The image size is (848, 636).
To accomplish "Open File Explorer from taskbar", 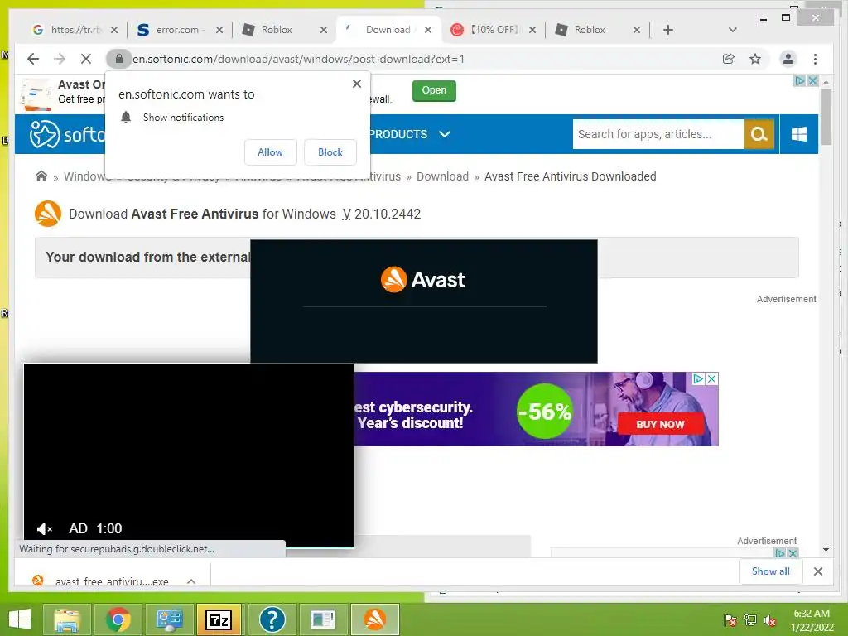I will coord(67,619).
